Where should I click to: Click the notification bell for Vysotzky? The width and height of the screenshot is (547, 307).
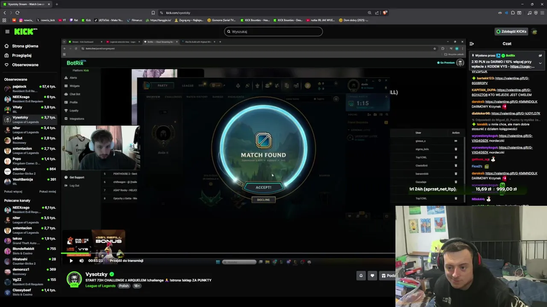pyautogui.click(x=361, y=275)
